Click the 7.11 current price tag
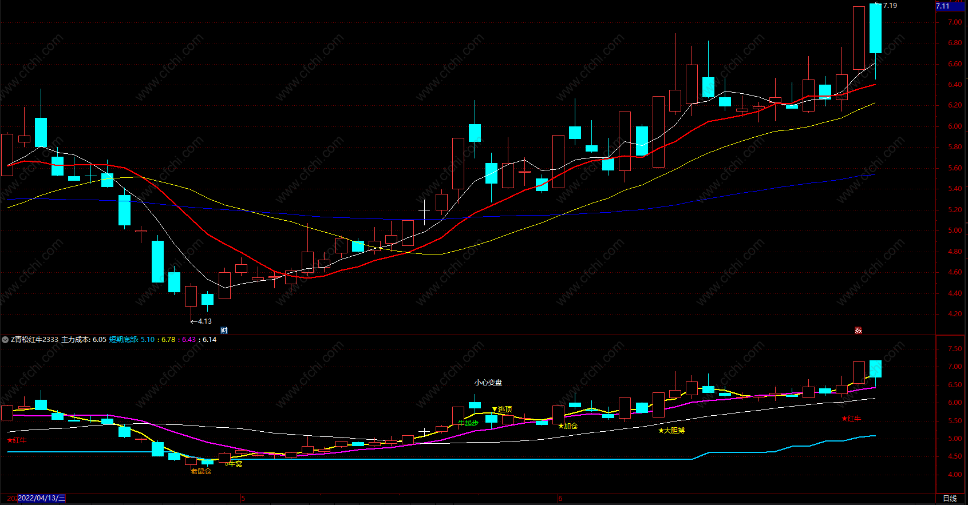Screen dimensions: 968x505 tap(950, 6)
